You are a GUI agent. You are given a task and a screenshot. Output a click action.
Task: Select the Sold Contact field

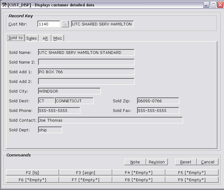click(x=110, y=120)
